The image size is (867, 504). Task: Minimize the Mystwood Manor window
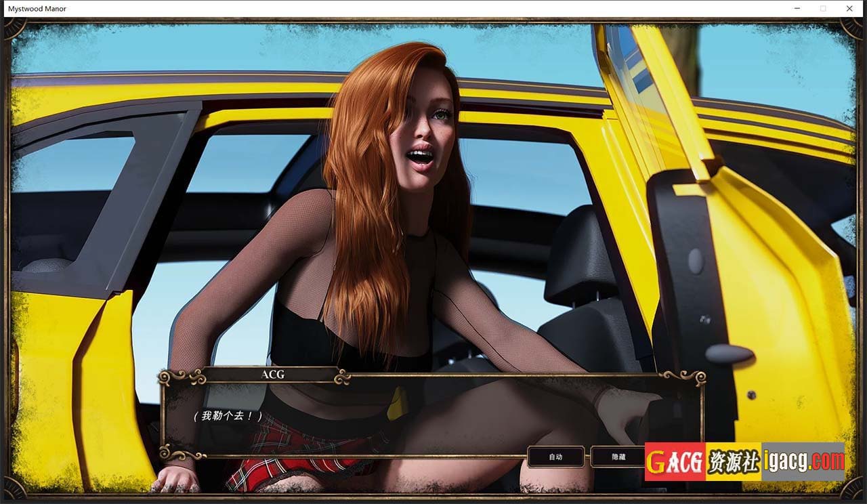tap(797, 9)
